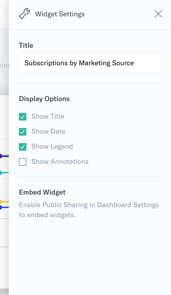
Task: Focus the widget Title text field
Action: [91, 63]
